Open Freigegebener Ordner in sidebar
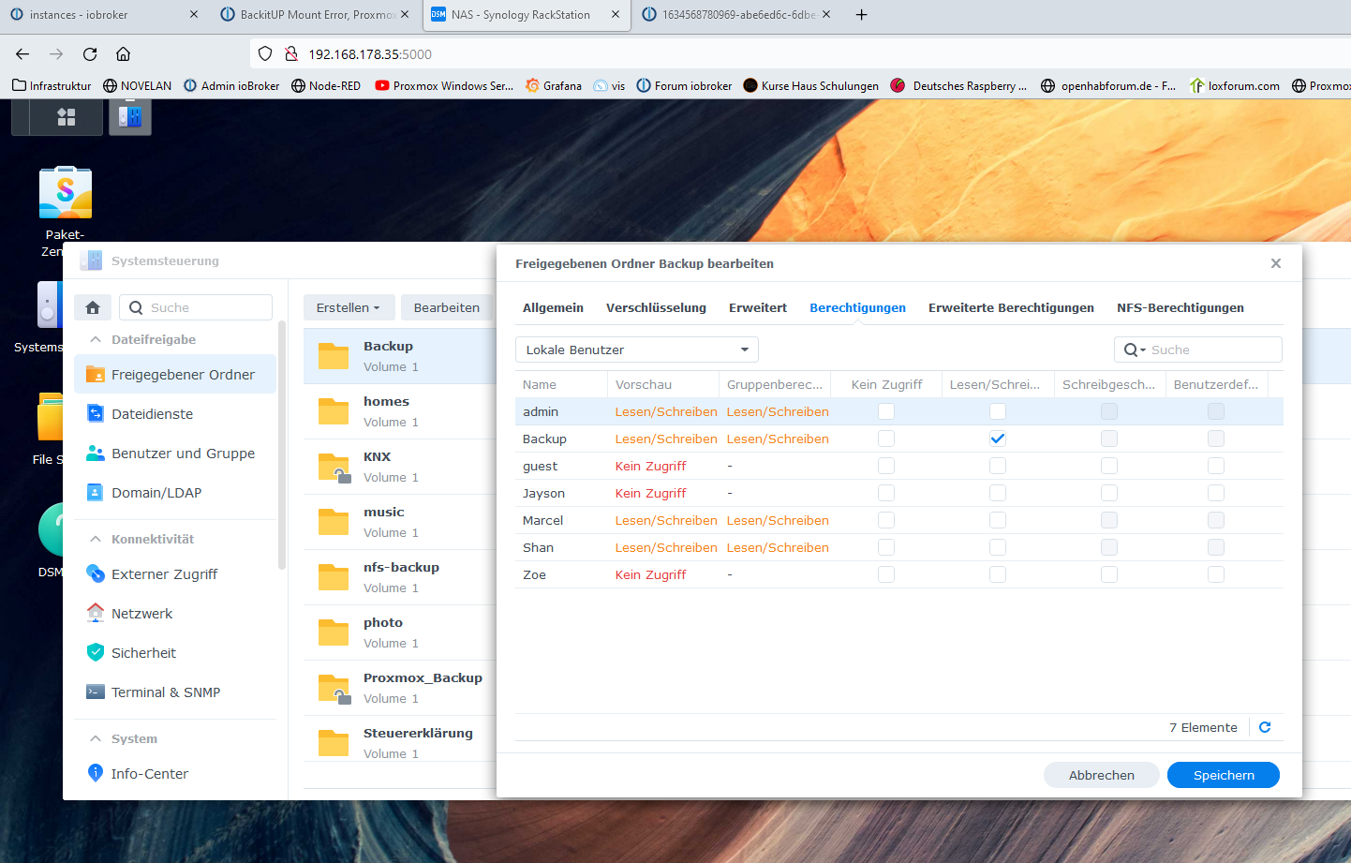 click(x=175, y=374)
